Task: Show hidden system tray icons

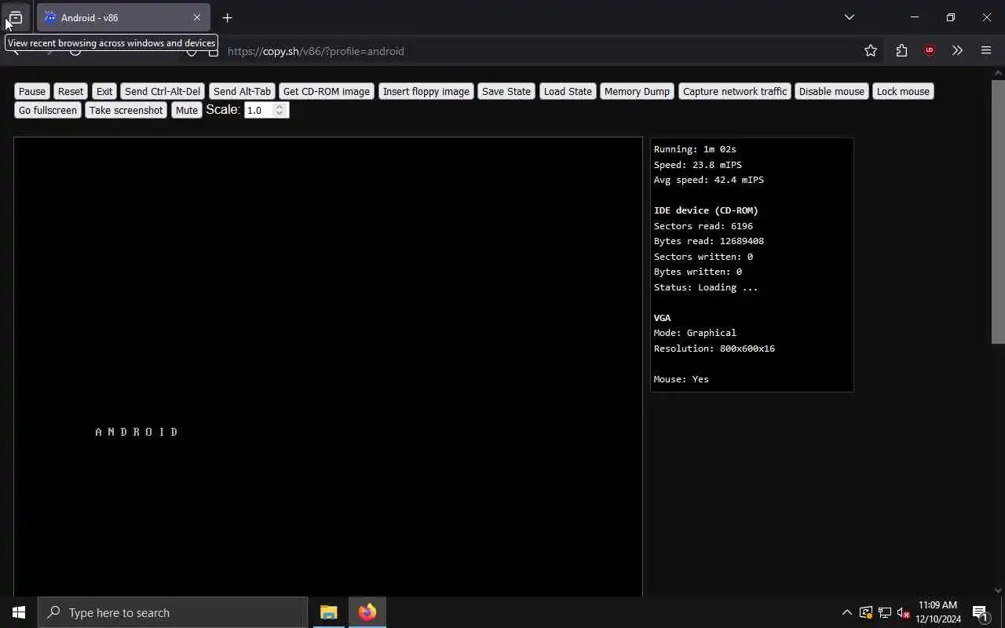Action: point(846,612)
